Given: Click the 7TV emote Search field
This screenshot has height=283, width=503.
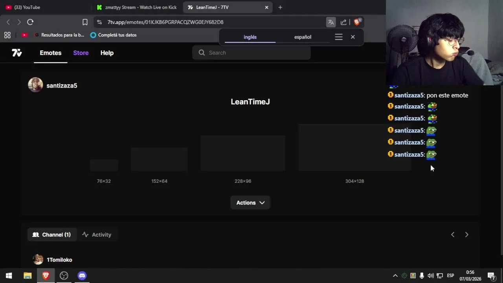Looking at the screenshot, I should coord(251,53).
